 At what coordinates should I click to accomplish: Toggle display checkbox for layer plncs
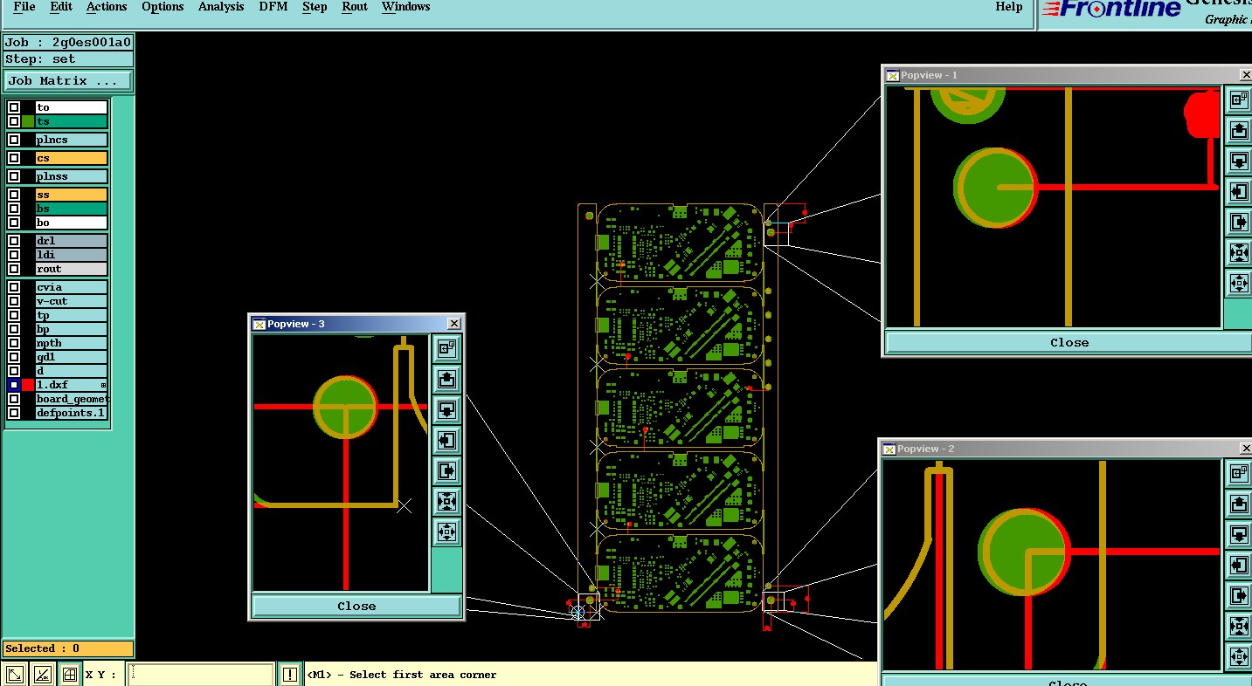point(14,140)
